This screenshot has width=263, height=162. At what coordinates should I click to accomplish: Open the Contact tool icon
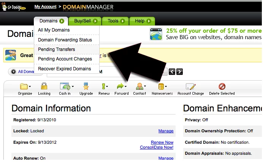pos(139,87)
